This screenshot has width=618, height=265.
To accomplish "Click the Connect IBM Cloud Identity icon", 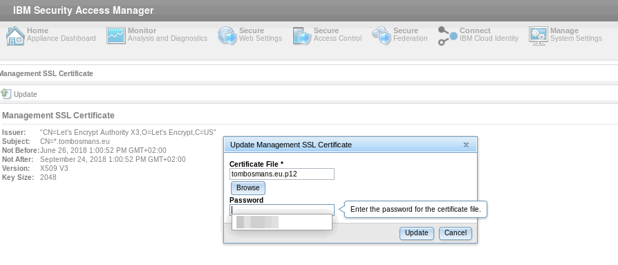I will click(448, 36).
